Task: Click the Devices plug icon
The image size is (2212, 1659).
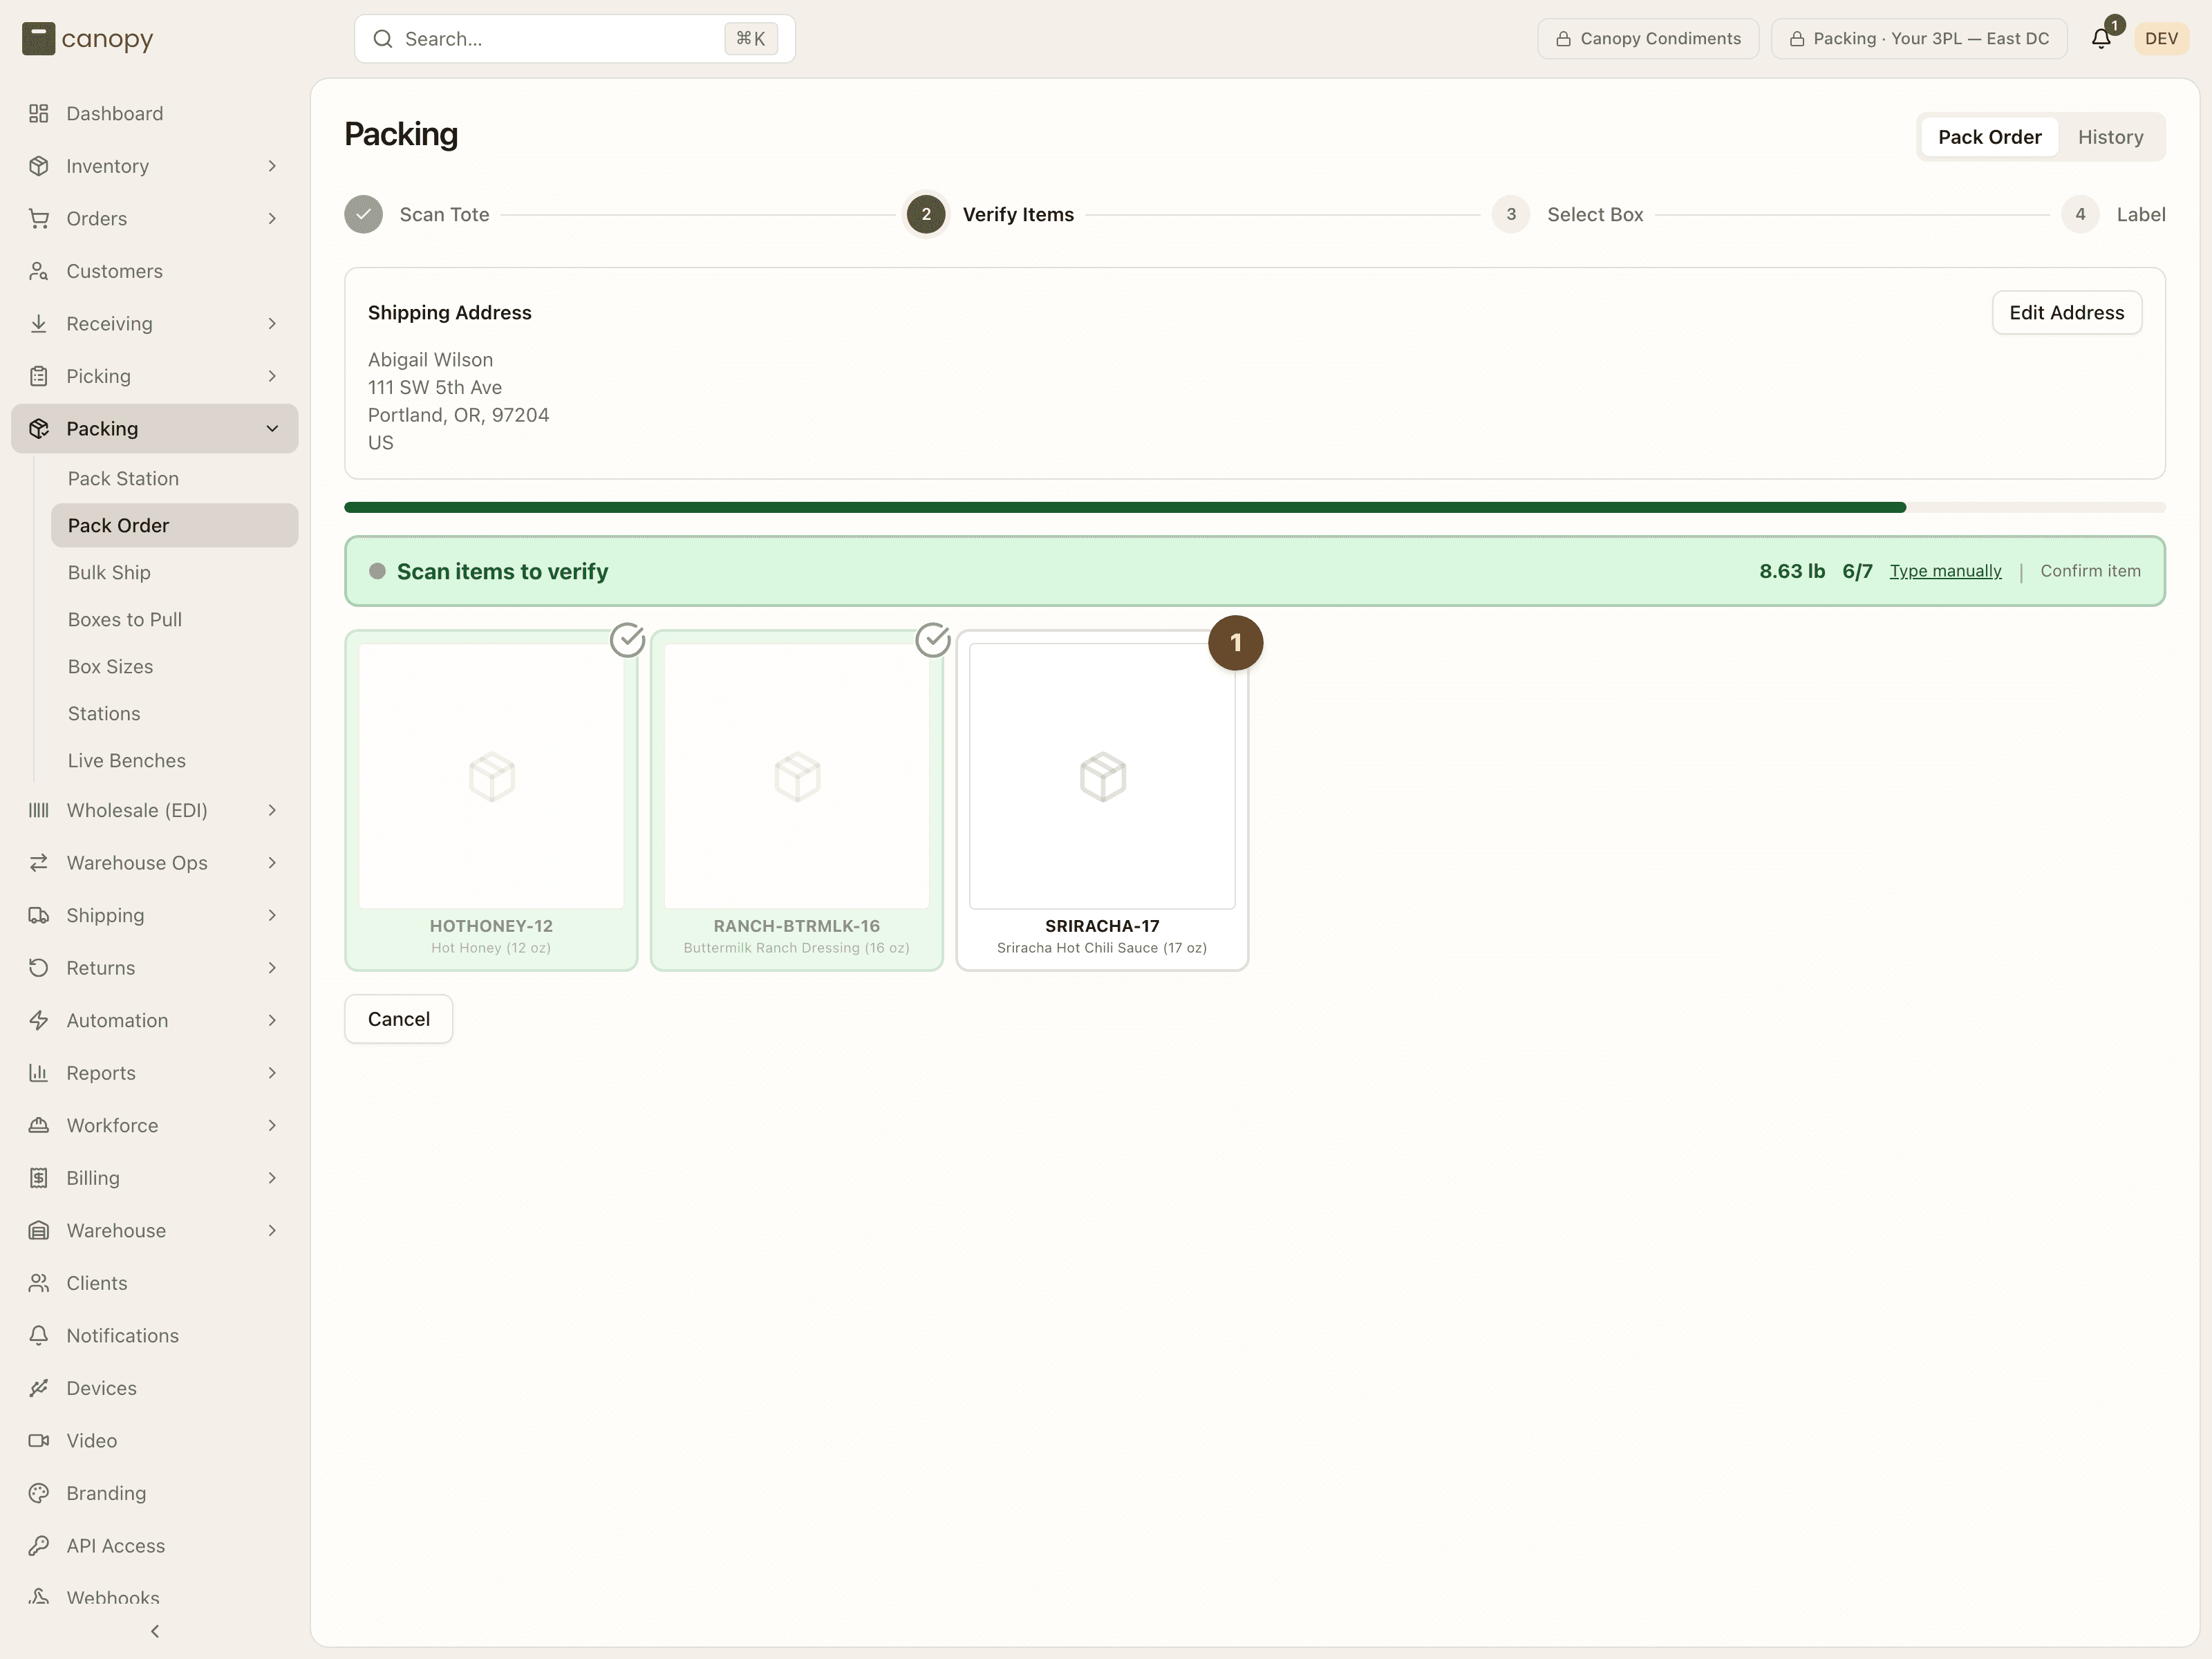Action: pos(39,1388)
